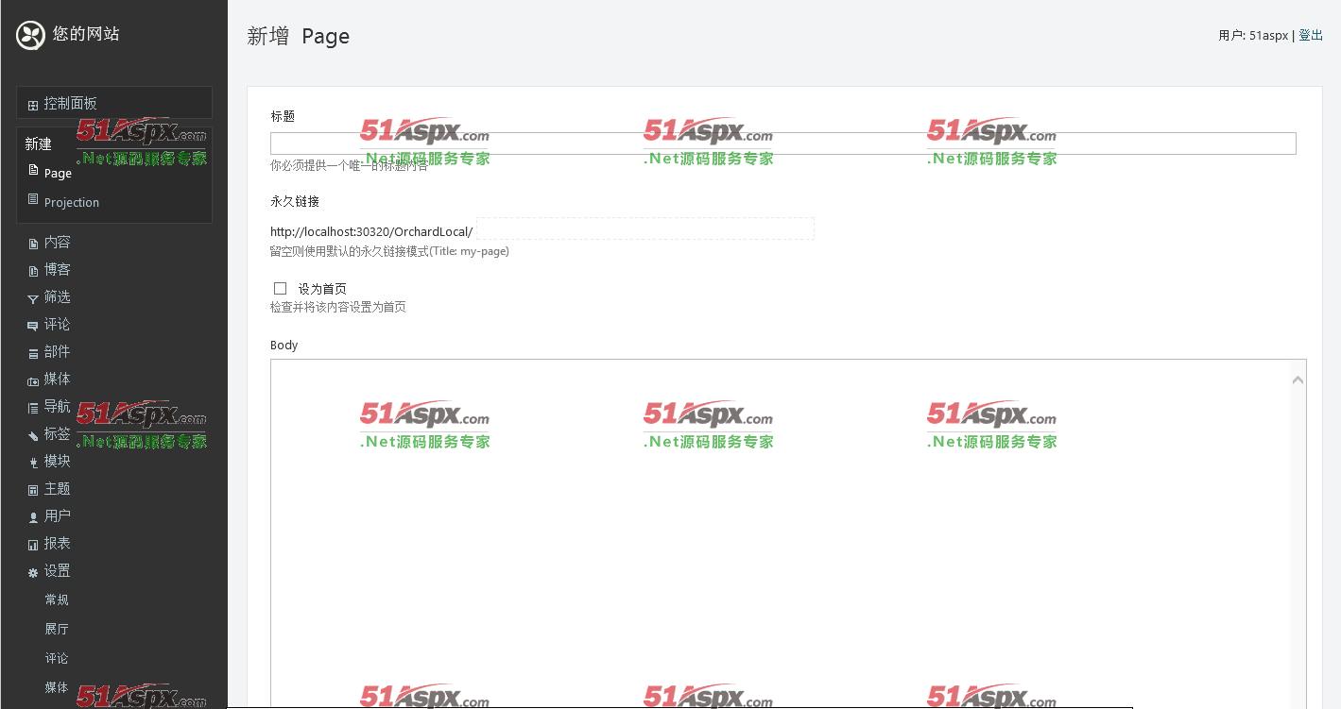The height and width of the screenshot is (709, 1341).
Task: Open 常规 under 设置
Action: pyautogui.click(x=57, y=600)
